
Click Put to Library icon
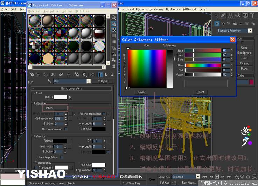click(x=77, y=74)
